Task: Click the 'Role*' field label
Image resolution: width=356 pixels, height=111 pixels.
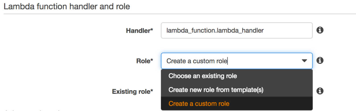Action: [143, 61]
